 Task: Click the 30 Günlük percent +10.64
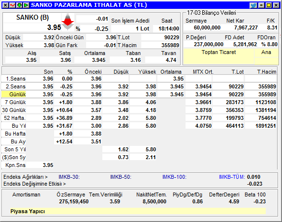(x=64, y=110)
